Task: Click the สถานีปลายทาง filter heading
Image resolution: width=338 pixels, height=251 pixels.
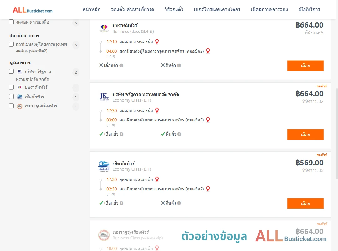Action: [x=24, y=35]
